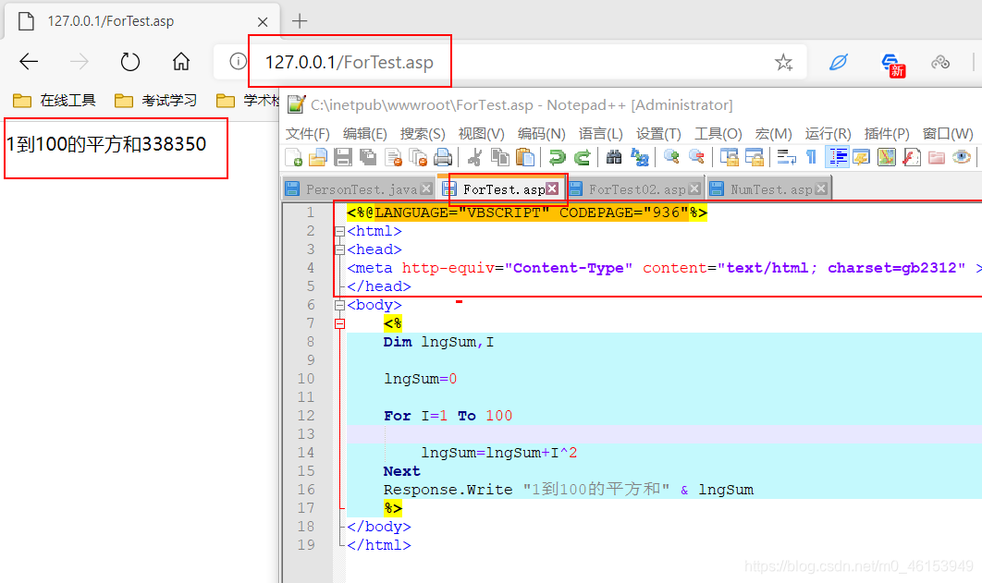Open Find using the binoculars icon
The image size is (982, 583).
pyautogui.click(x=614, y=157)
